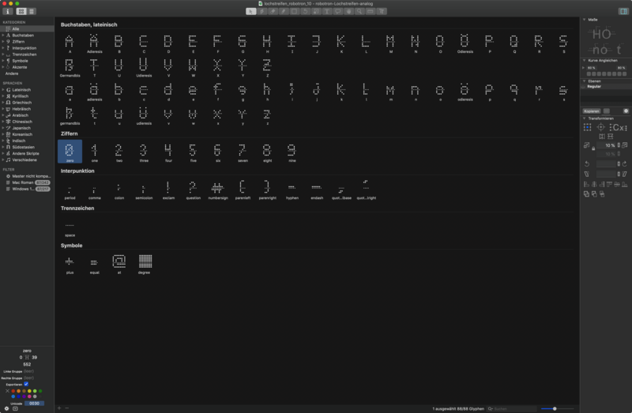The image size is (632, 413).
Task: Select the at glyph cell
Action: 119,261
